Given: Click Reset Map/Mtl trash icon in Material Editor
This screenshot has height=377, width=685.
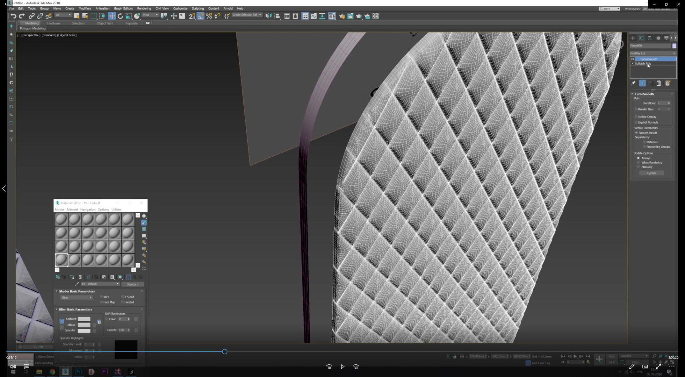Looking at the screenshot, I should [x=80, y=277].
